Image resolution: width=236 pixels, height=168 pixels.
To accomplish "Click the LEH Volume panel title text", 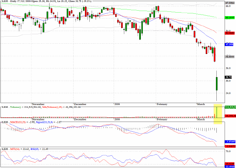I will pyautogui.click(x=41, y=107).
